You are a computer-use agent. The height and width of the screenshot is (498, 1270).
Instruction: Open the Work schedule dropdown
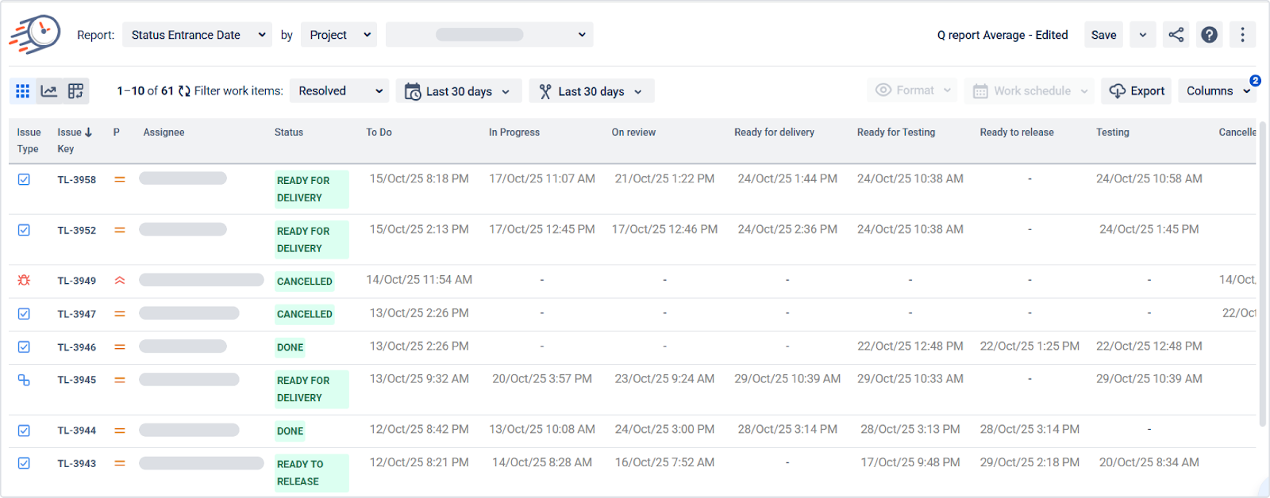(x=1030, y=91)
